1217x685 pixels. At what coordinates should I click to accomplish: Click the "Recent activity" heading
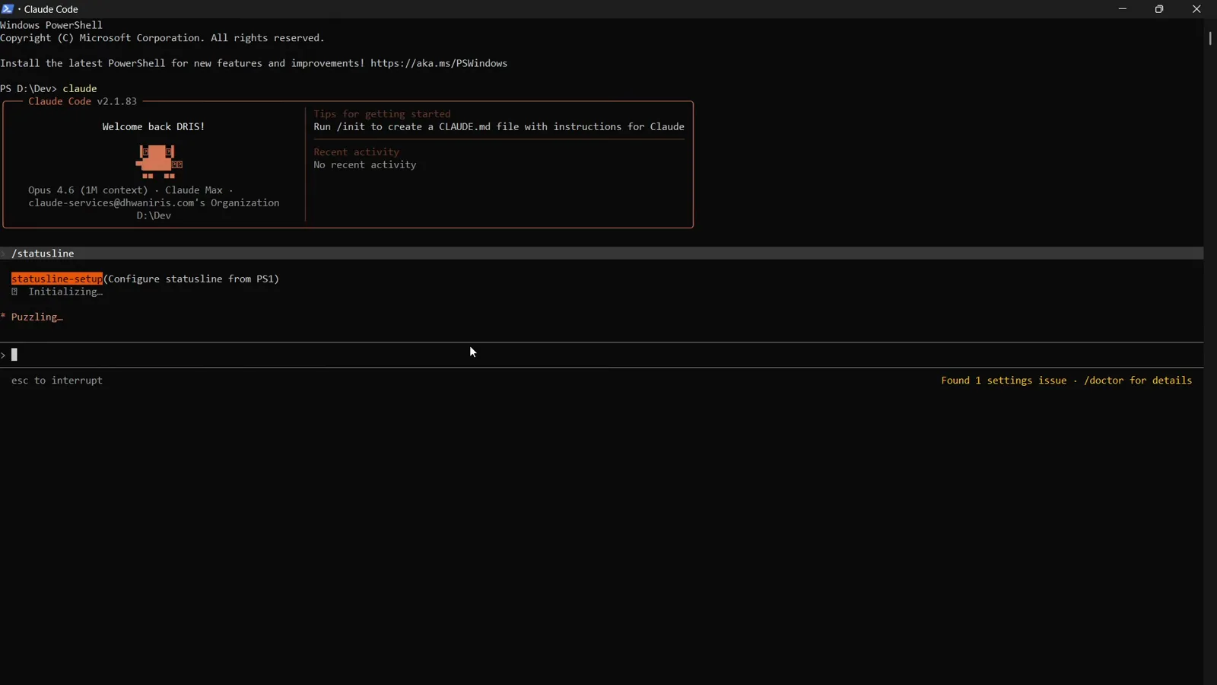tap(356, 152)
